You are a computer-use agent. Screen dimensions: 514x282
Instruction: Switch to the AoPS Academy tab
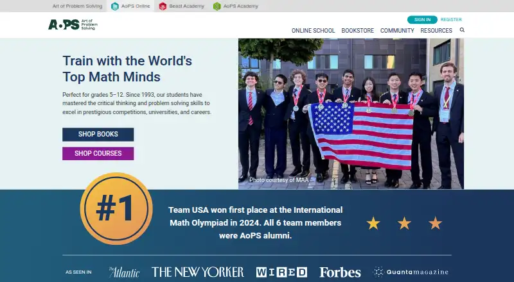[236, 6]
